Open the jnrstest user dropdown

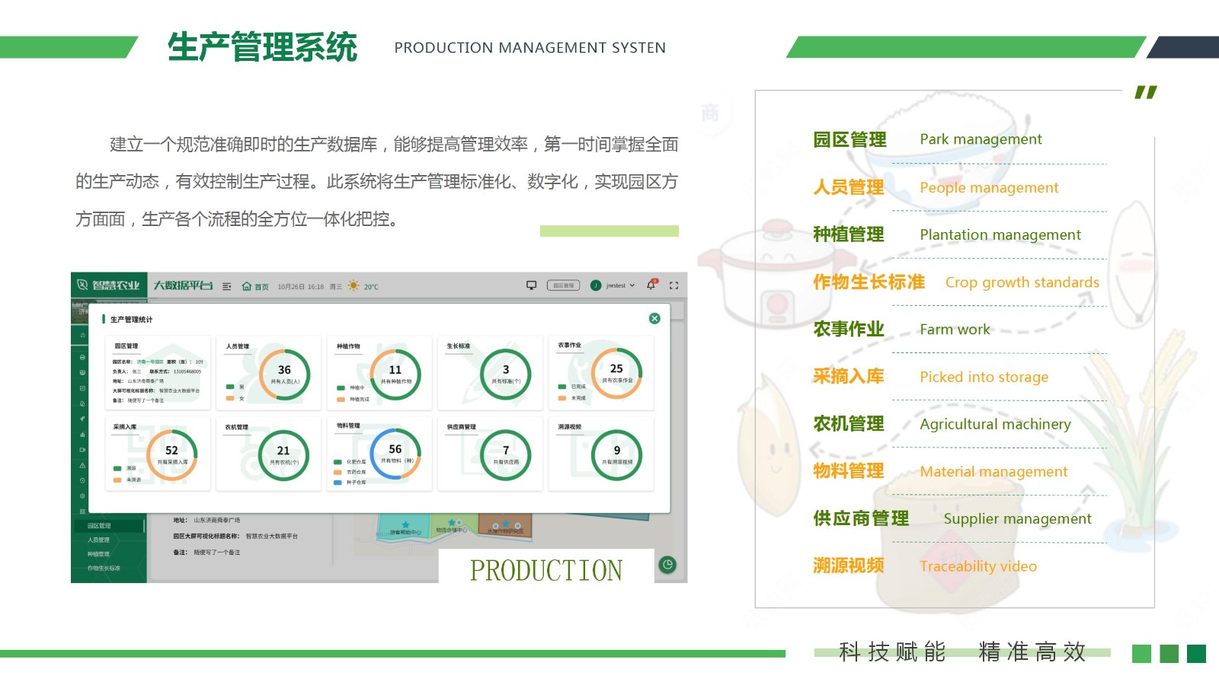(614, 285)
